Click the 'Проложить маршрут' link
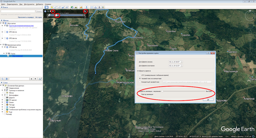The height and width of the screenshot is (138, 256). coord(26,17)
